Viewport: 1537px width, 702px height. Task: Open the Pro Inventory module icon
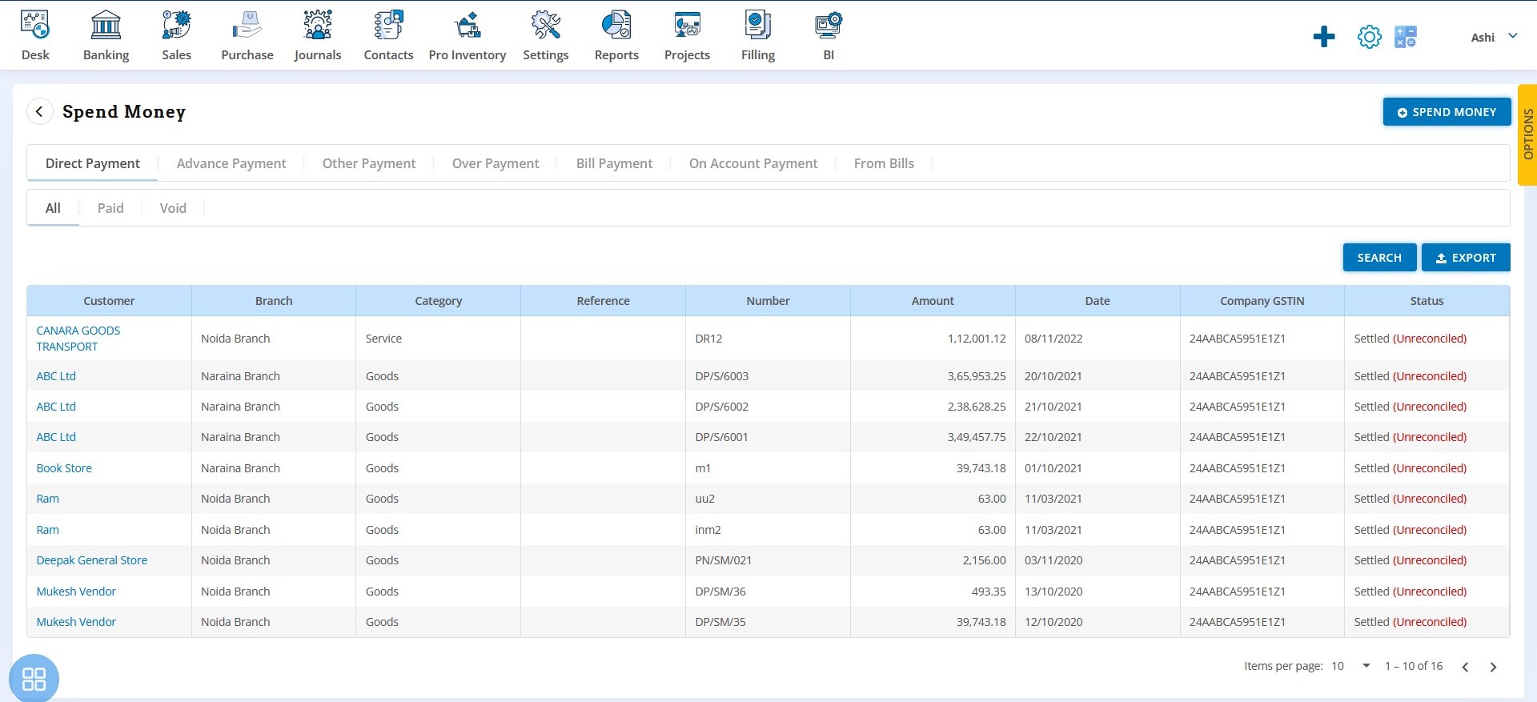(x=468, y=25)
